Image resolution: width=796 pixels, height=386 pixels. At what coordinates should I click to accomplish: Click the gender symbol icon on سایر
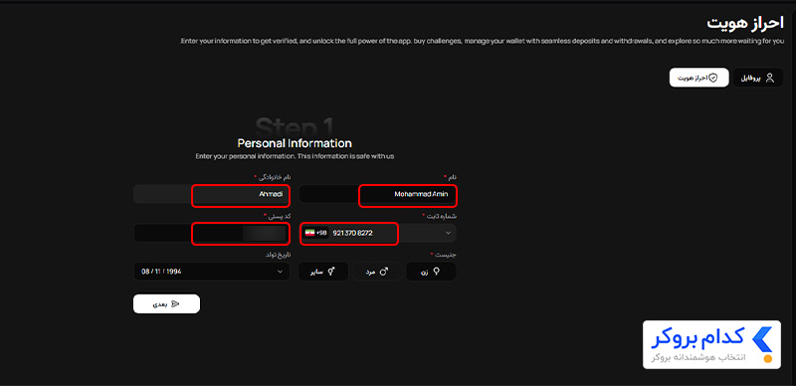(331, 272)
